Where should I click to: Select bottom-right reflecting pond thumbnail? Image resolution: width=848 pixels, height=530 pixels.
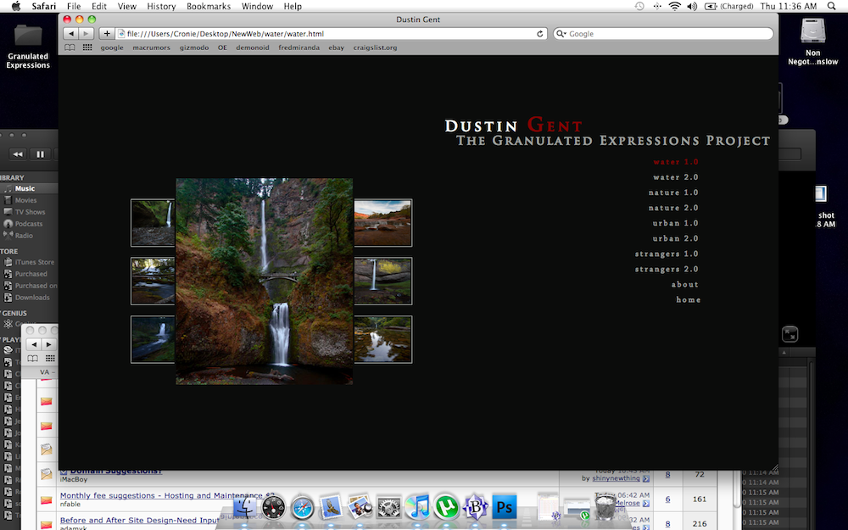click(383, 339)
